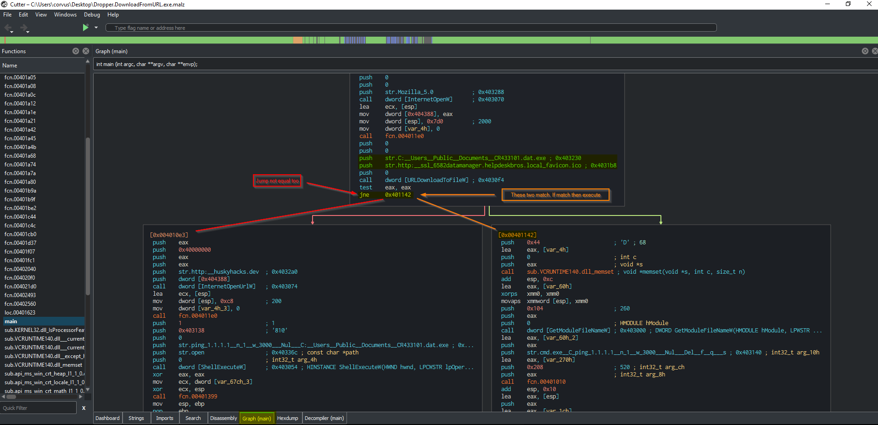878x425 pixels.
Task: Click str.C:__Users__Public__Documents__CR433101.dat.exe reference
Action: pos(465,158)
